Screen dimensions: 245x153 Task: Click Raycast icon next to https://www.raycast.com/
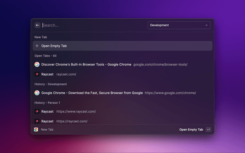37,112
